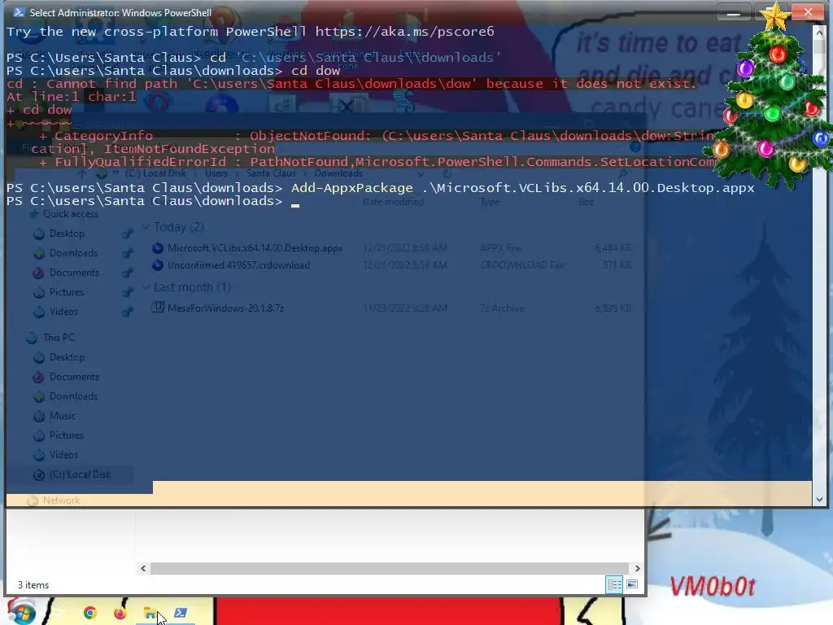Open the address bar history dropdown chevron
833x625 pixels.
click(x=421, y=173)
